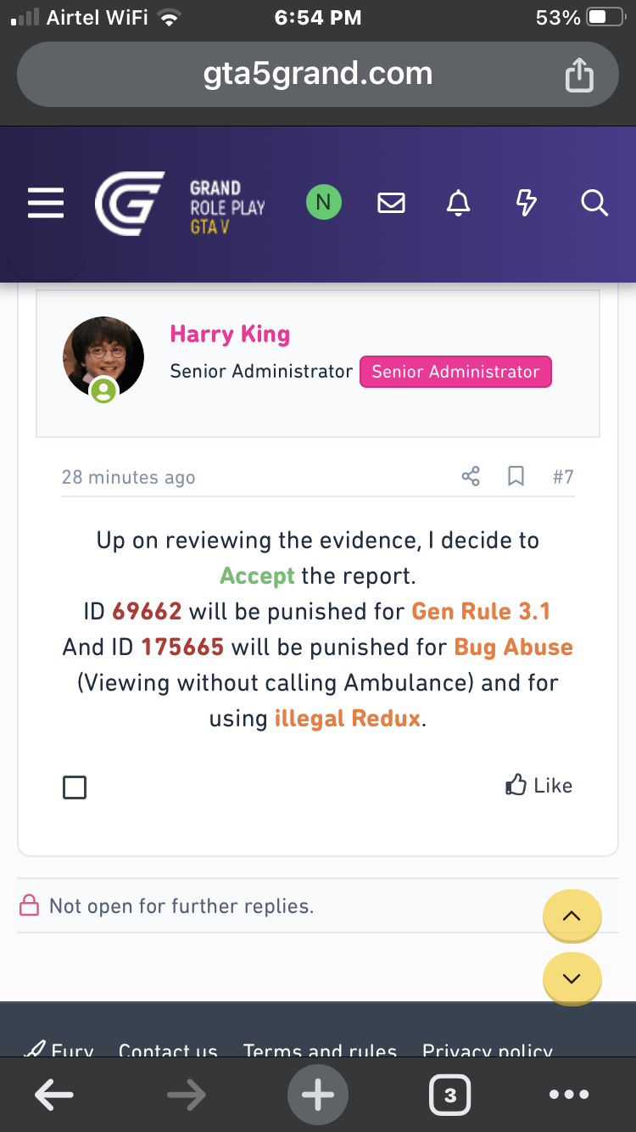
Task: Click the Grand Role Play logo
Action: [180, 205]
